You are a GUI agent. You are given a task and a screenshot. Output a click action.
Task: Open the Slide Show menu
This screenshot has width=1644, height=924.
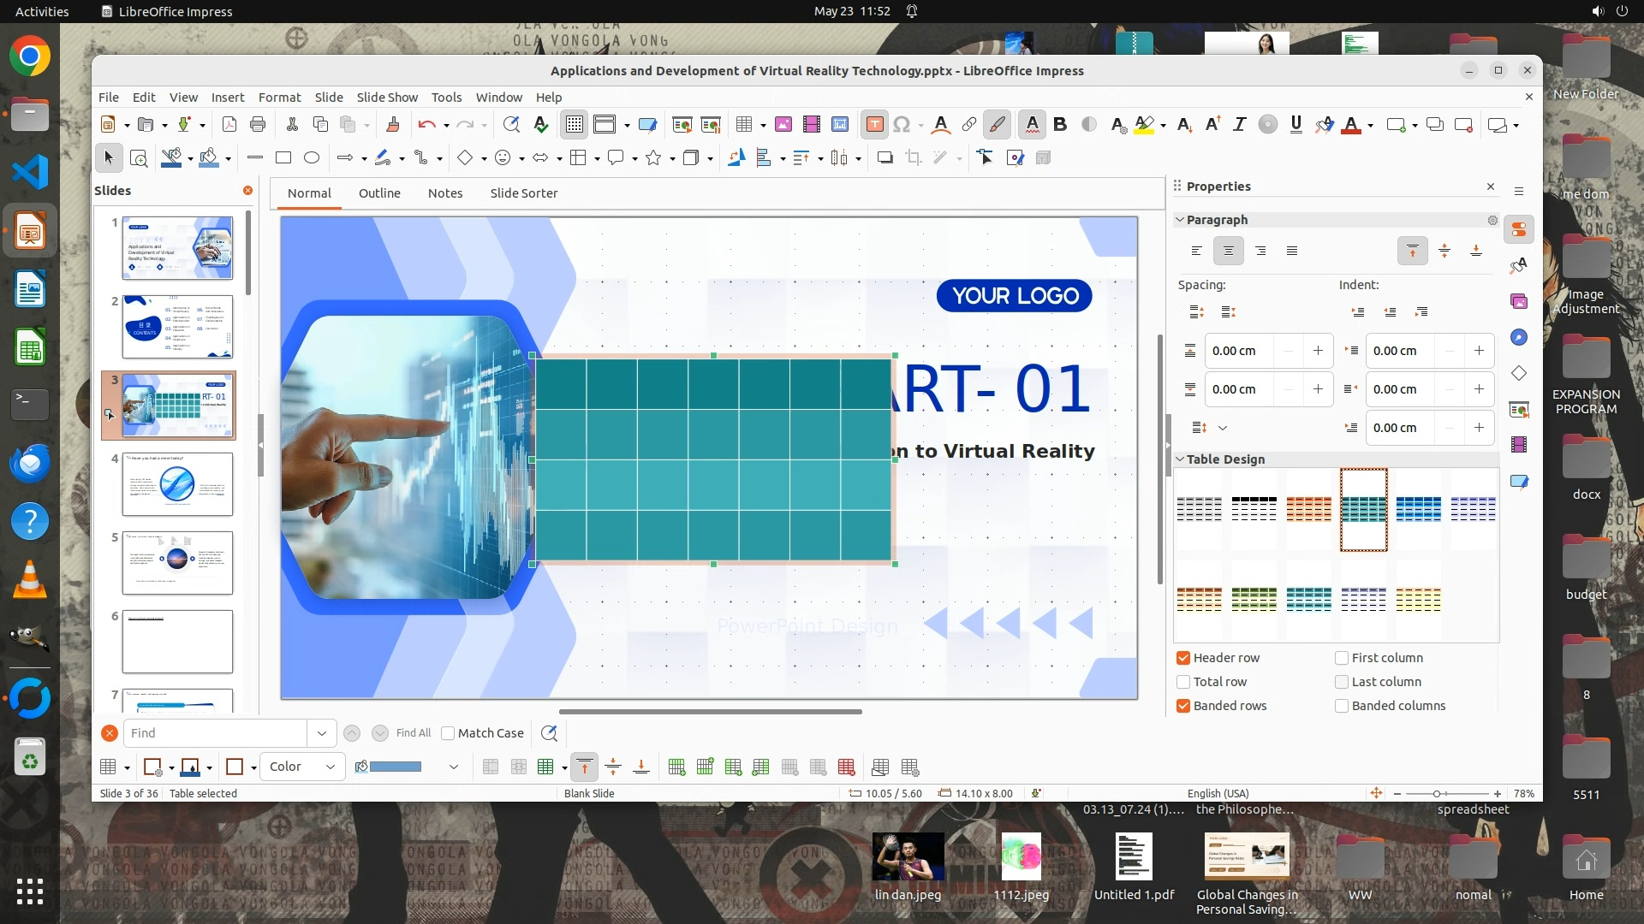[x=387, y=98]
